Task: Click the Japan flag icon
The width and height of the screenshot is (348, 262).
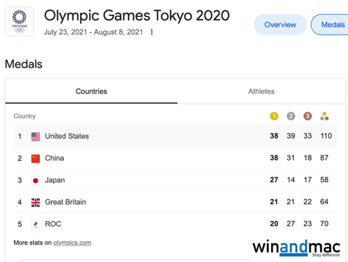Action: (36, 180)
